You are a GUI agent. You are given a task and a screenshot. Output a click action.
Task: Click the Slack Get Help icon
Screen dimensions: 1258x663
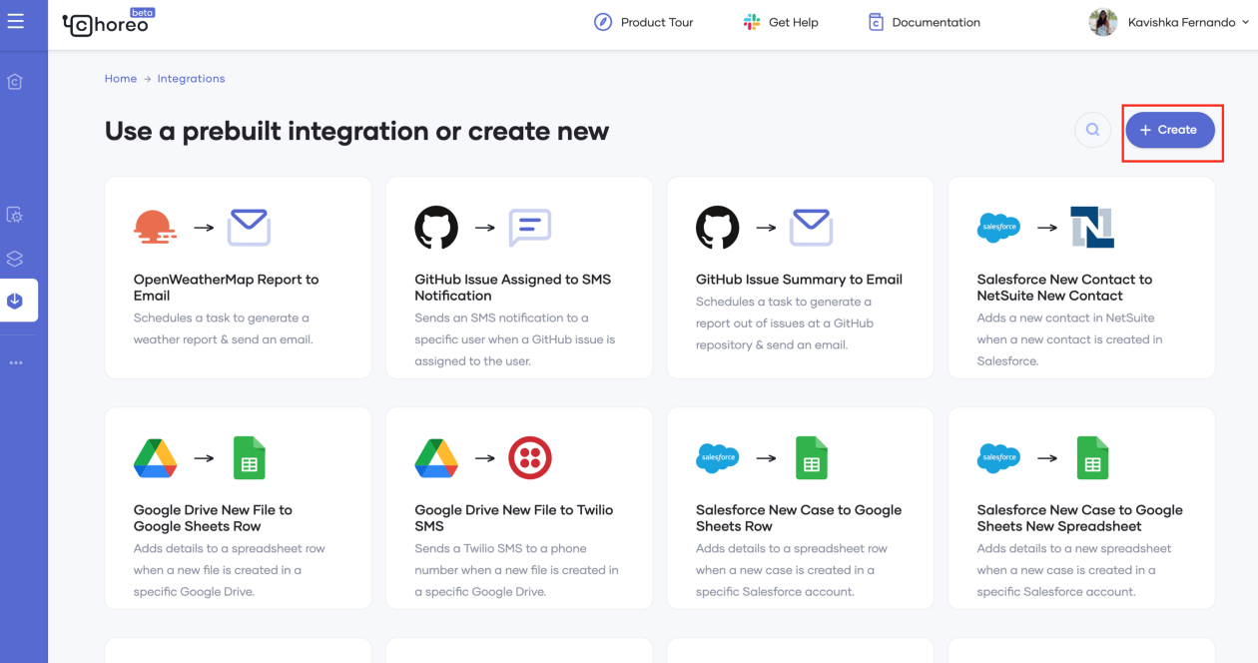coord(752,22)
